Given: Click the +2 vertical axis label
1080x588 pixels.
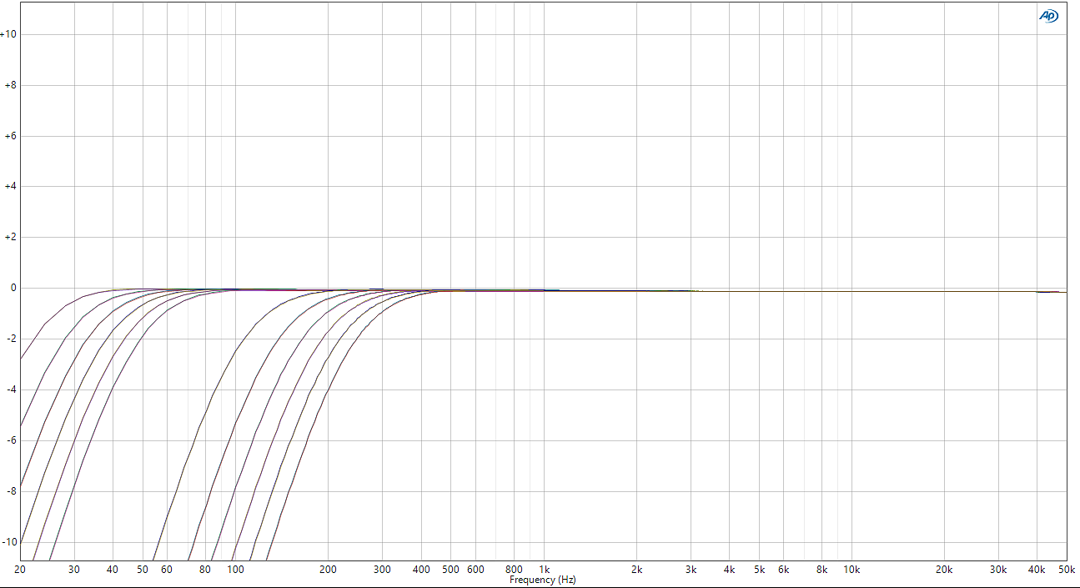Looking at the screenshot, I should coord(11,238).
